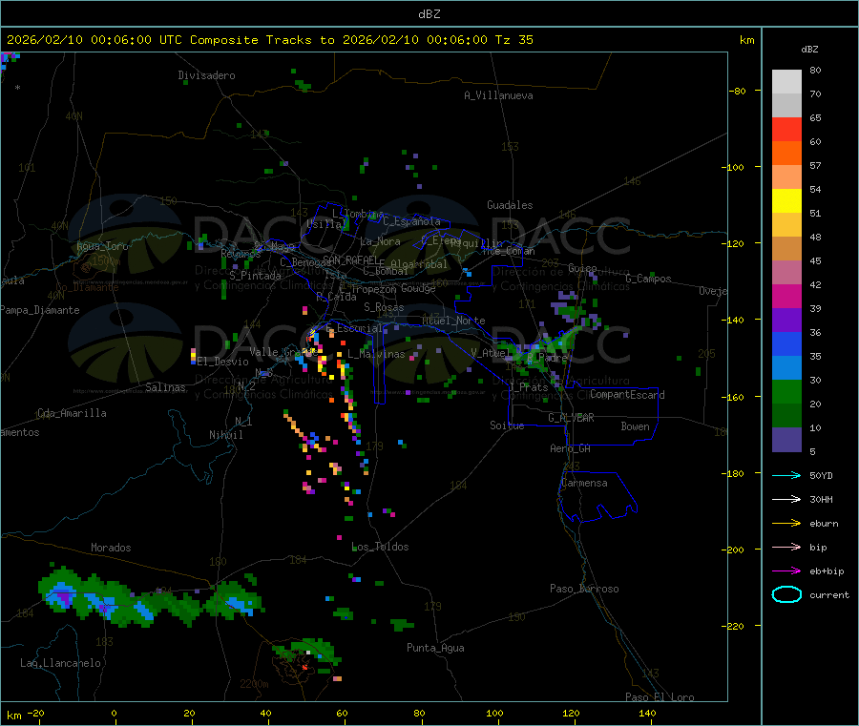
Task: Click the eb+bip magenta arrow legend icon
Action: pos(786,571)
